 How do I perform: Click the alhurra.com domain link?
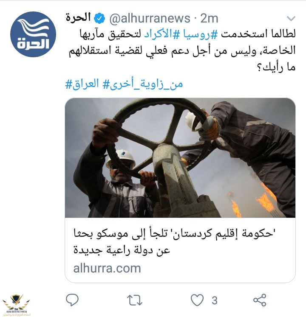(x=107, y=269)
